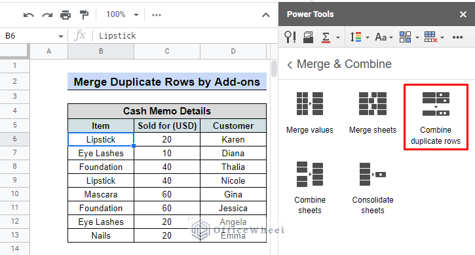Select the Gina cell

pos(233,194)
